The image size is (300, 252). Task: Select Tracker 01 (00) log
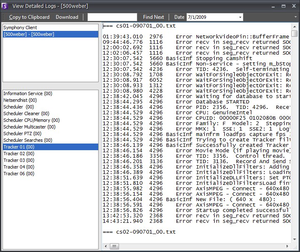click(x=50, y=147)
